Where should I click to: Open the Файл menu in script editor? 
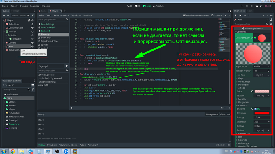tap(41, 15)
